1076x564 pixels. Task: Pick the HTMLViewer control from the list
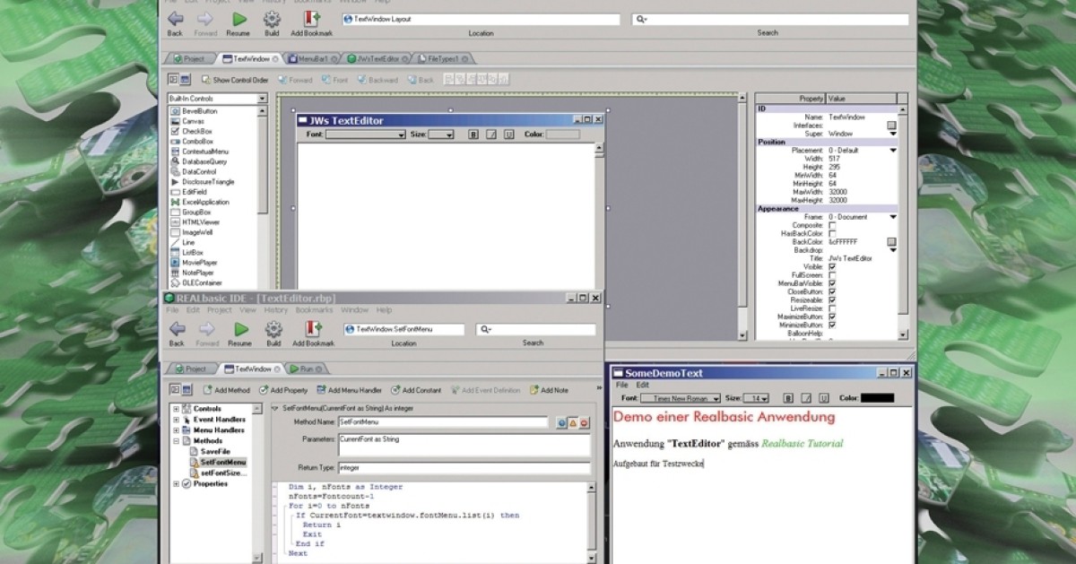pyautogui.click(x=201, y=221)
